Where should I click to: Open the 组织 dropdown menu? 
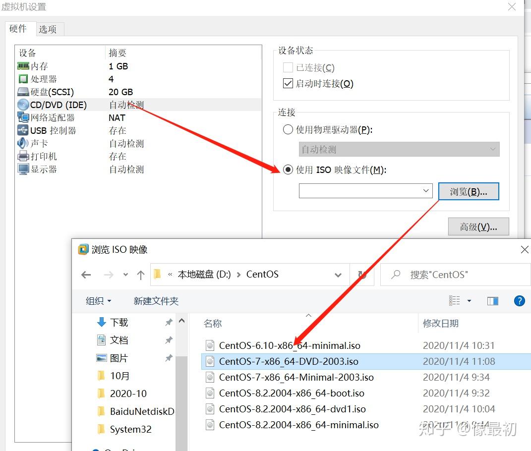pos(98,300)
